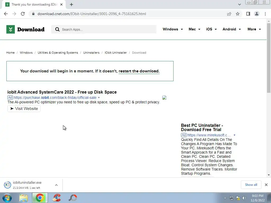Open Best PC Uninstaller ad title
The width and height of the screenshot is (271, 203).
pos(202,127)
